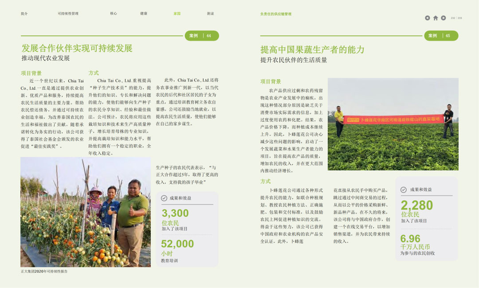Open the 简介 tab
Image resolution: width=479 pixels, height=288 pixels.
click(x=24, y=14)
